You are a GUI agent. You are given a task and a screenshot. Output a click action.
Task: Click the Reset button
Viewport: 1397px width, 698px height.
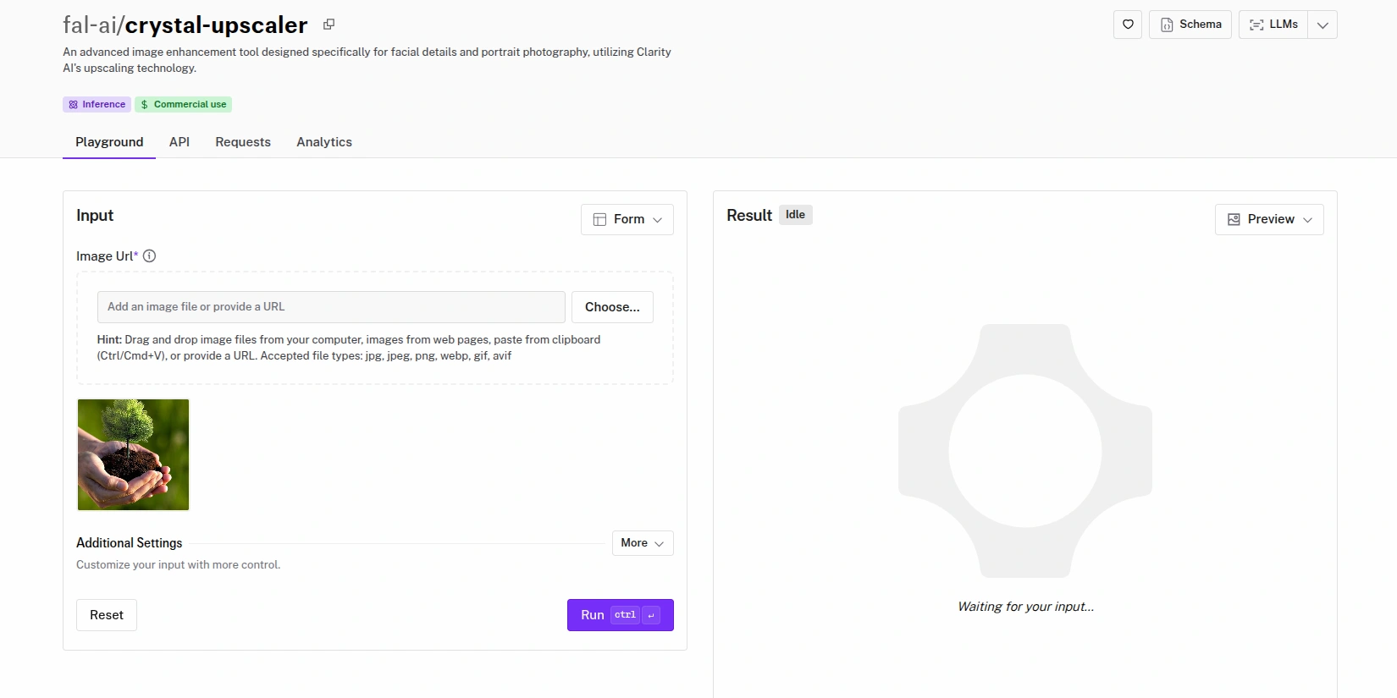click(107, 615)
